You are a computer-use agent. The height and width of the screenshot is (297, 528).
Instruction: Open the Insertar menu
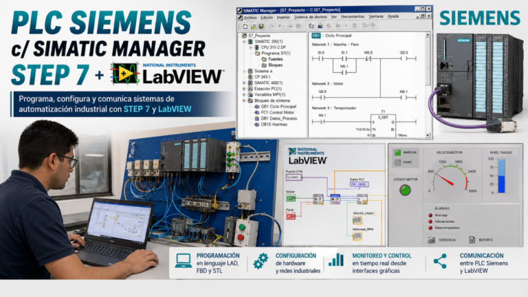pyautogui.click(x=283, y=16)
